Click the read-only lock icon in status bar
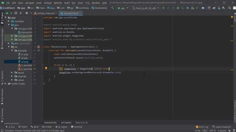 tap(229, 131)
